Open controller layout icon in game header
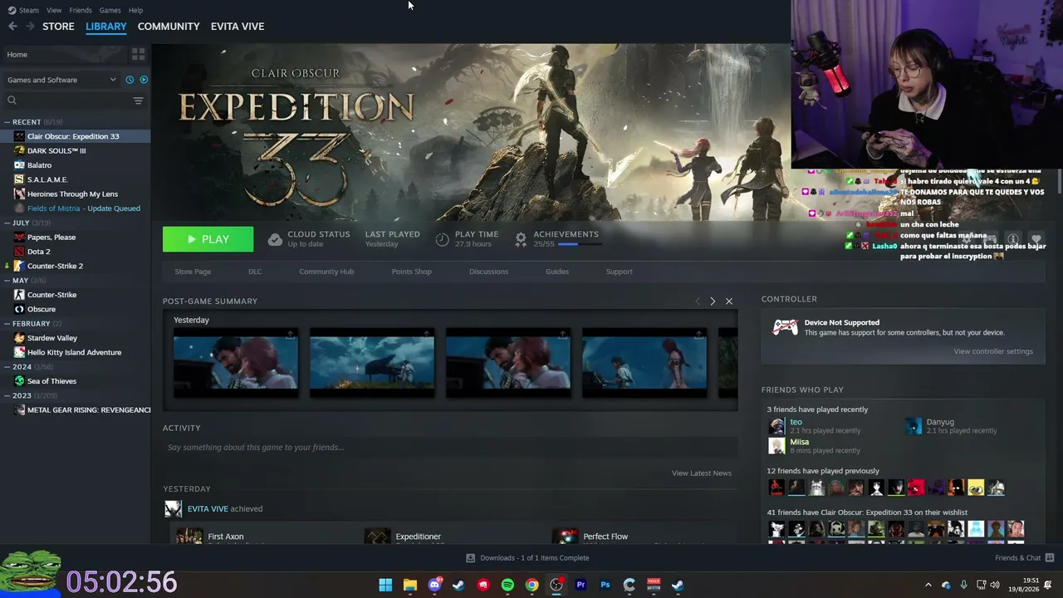Screen dimensions: 1063x598 (990, 239)
